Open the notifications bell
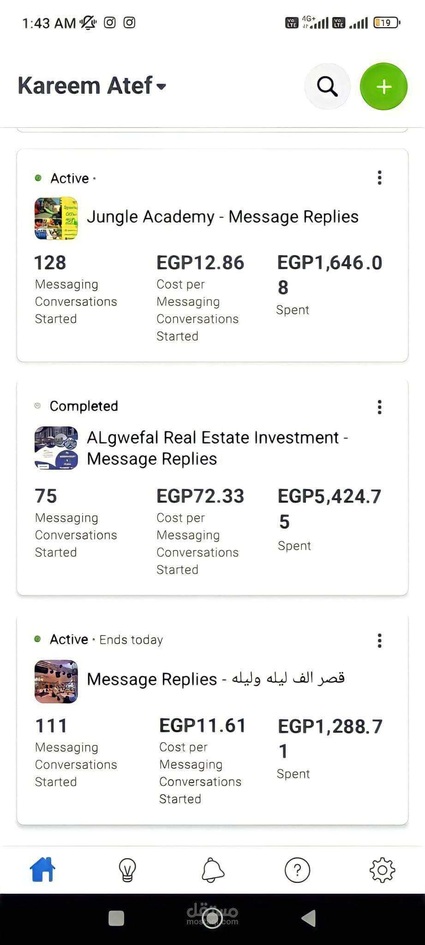The image size is (425, 945). [213, 870]
